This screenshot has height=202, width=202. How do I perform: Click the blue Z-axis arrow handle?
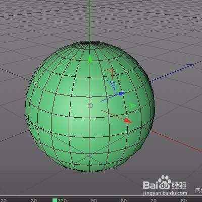click(x=121, y=93)
